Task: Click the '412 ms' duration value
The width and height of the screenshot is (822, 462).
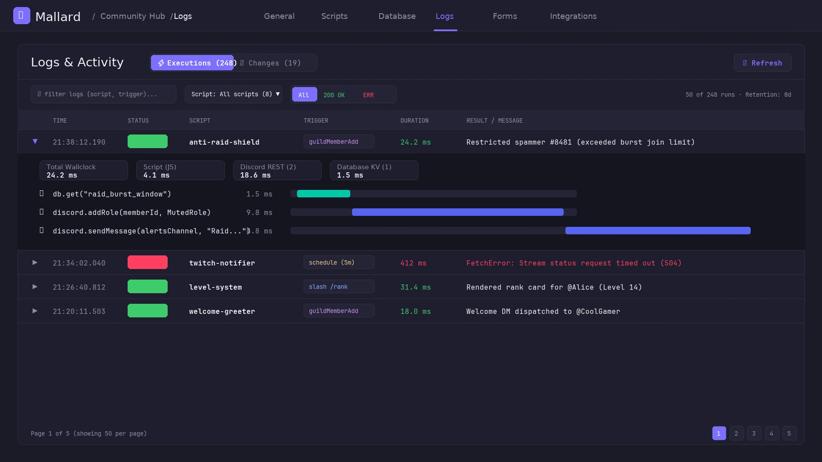Action: coord(413,263)
